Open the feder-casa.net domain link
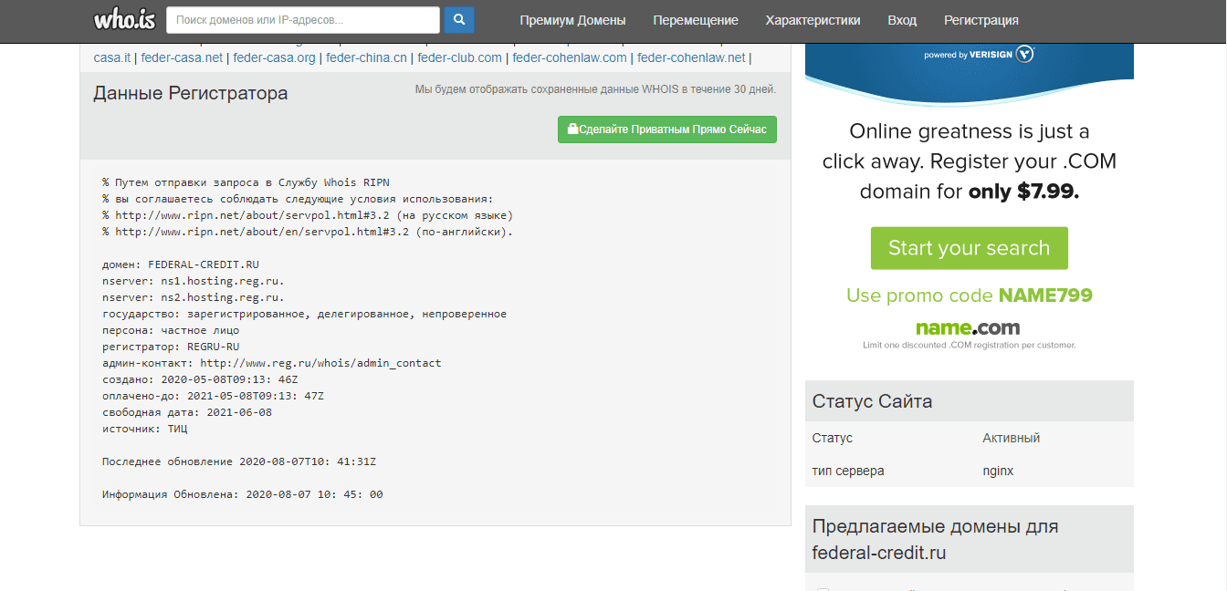Image resolution: width=1227 pixels, height=591 pixels. tap(182, 57)
